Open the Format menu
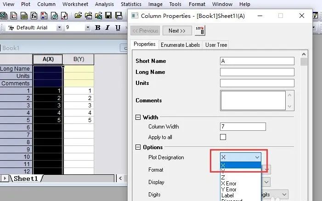322x201 pixels. click(197, 4)
